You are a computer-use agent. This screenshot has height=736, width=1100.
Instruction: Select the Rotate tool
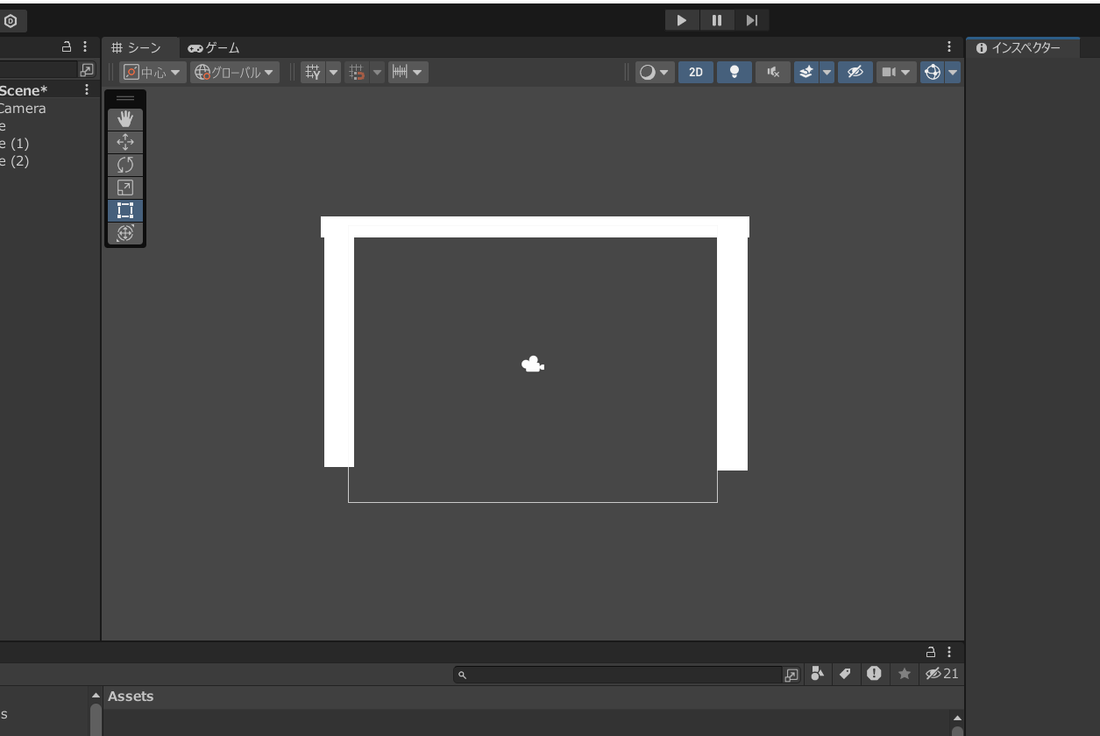click(125, 165)
